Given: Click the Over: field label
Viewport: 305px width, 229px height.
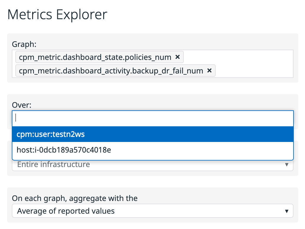Looking at the screenshot, I should tap(22, 105).
